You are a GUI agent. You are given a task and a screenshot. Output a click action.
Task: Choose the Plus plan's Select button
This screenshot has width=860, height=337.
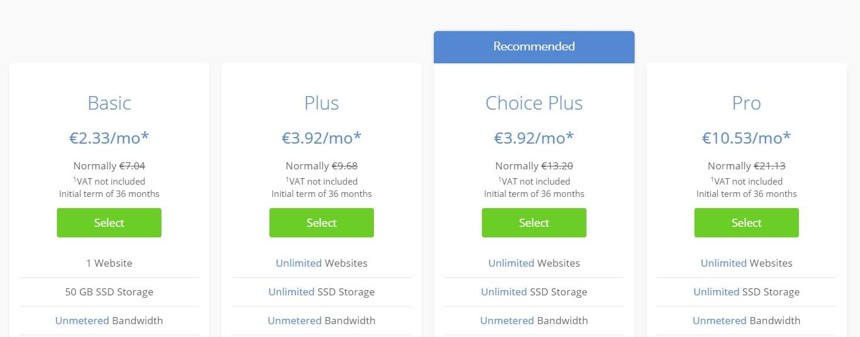(322, 223)
